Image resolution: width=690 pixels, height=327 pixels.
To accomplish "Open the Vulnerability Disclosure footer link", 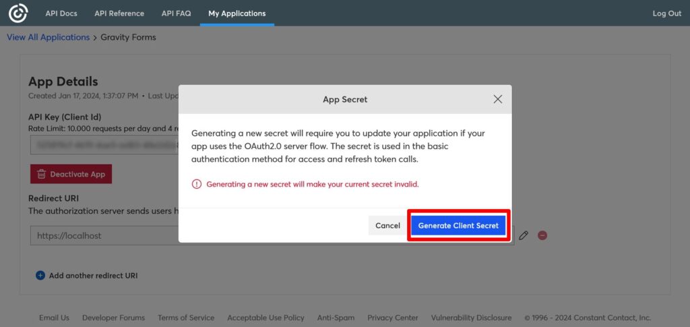I will [x=471, y=318].
